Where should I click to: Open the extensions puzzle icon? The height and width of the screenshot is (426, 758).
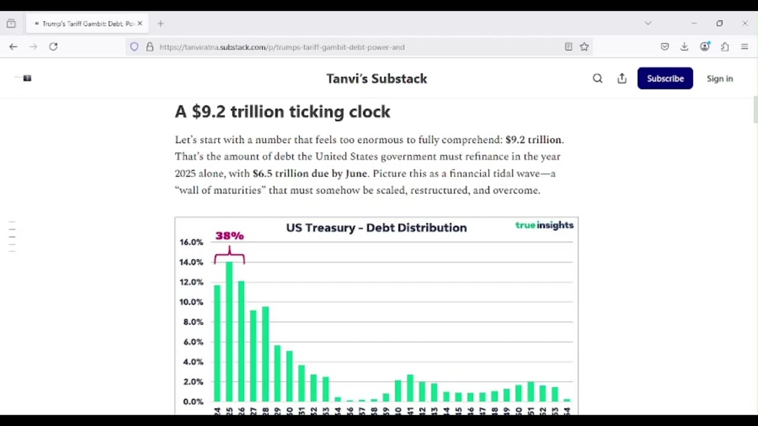(725, 47)
